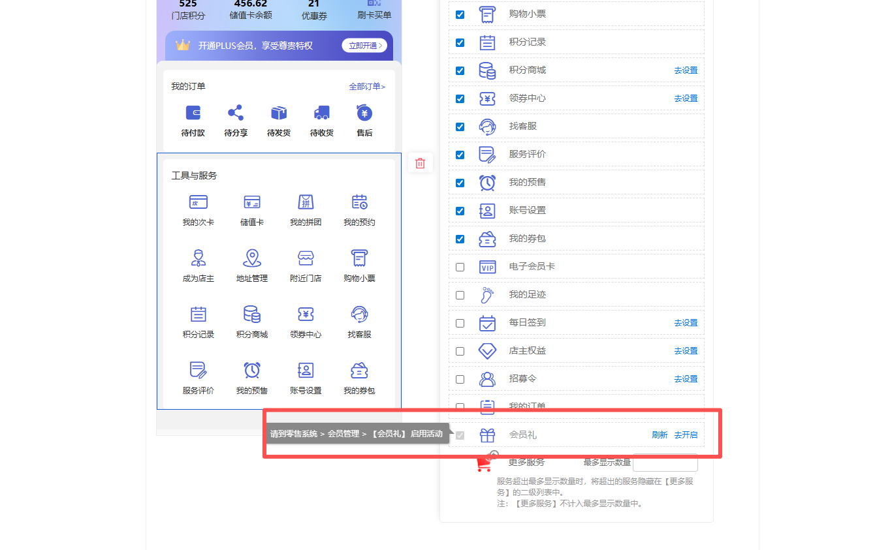This screenshot has width=875, height=550.
Task: Click the 地址管理 location pin icon
Action: point(252,258)
